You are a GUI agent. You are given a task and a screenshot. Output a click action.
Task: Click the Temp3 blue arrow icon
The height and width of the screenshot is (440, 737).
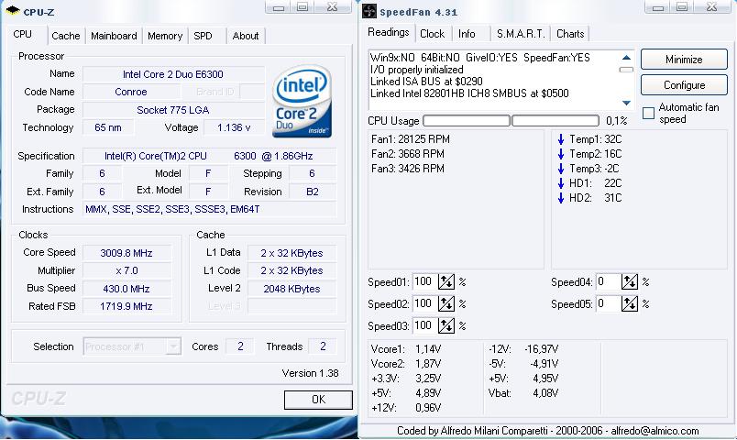(x=561, y=169)
